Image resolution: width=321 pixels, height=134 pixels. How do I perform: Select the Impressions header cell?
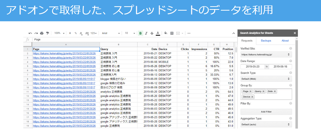[x=198, y=49]
